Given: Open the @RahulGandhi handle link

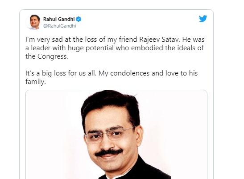Looking at the screenshot, I should click(x=60, y=26).
